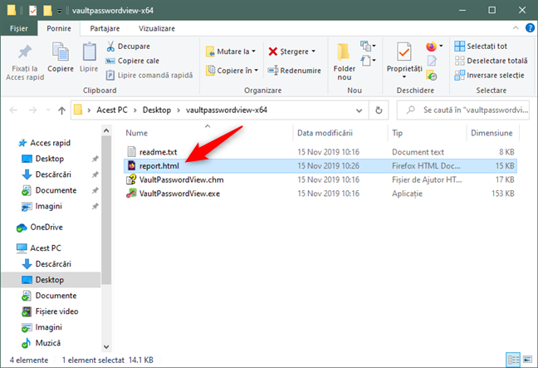Create a Folder nou

(x=345, y=61)
